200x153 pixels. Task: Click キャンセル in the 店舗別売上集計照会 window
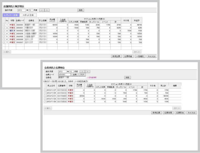[152, 56]
